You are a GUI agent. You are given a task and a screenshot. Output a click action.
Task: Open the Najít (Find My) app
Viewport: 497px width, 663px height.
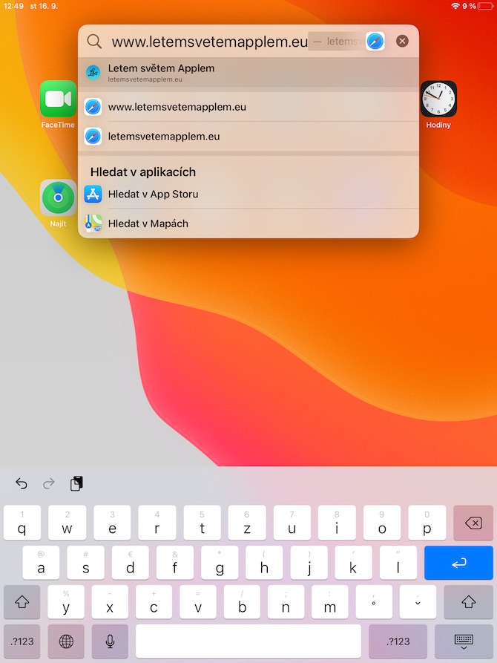58,197
